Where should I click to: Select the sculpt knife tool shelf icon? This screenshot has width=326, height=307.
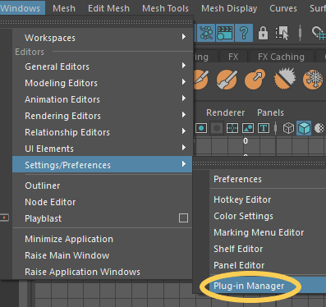point(201,80)
